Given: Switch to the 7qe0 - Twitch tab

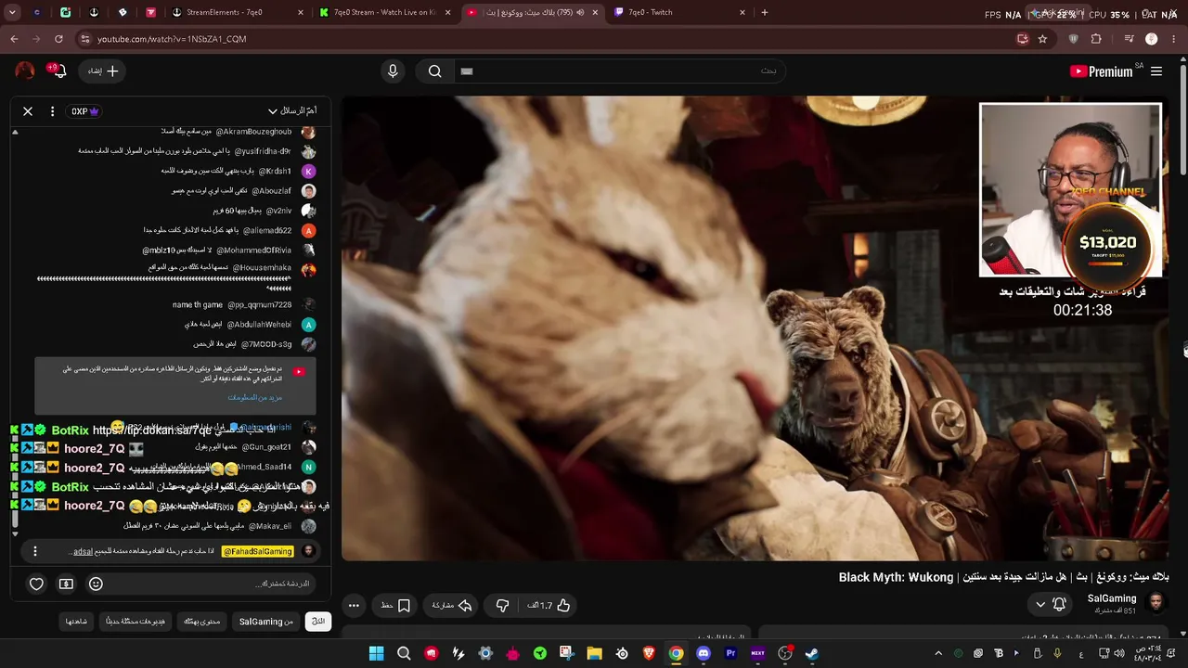Looking at the screenshot, I should point(680,13).
